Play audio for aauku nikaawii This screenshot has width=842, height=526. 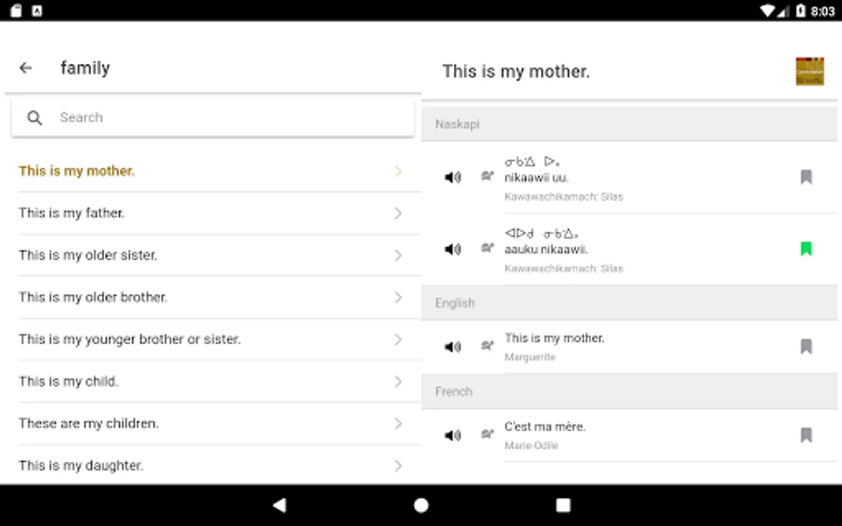click(453, 249)
